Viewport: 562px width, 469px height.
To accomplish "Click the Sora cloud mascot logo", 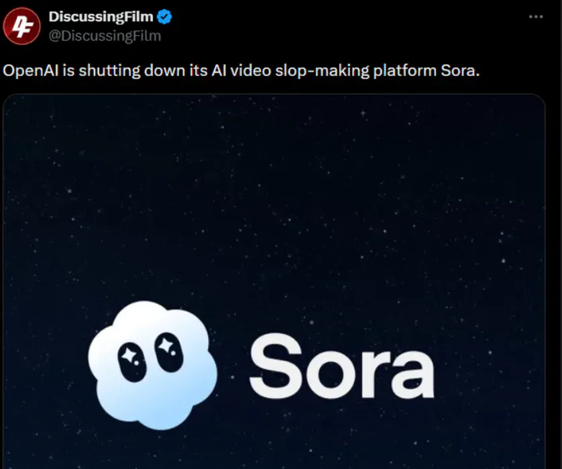I will 152,365.
